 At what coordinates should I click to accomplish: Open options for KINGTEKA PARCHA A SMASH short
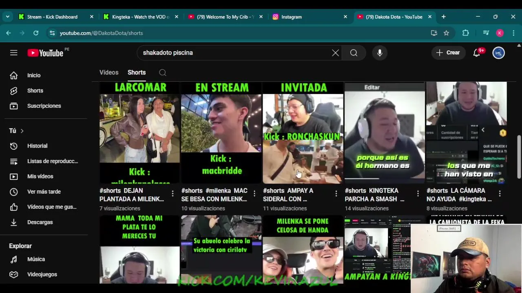click(x=418, y=194)
